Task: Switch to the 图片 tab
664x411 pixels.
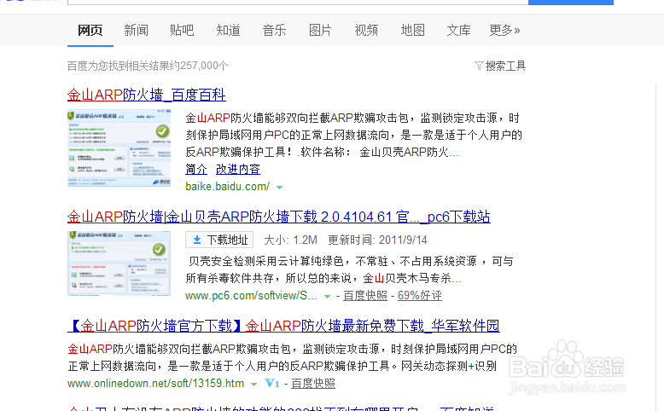Action: pyautogui.click(x=320, y=30)
